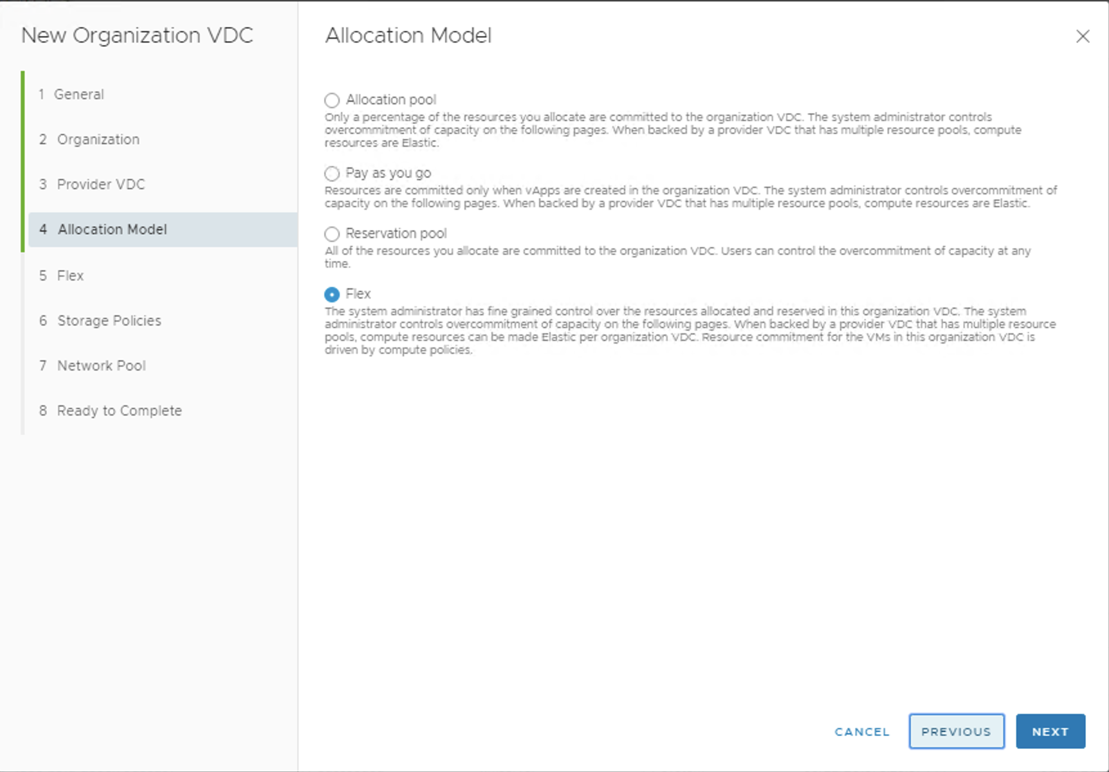Click the Flex option label
1109x772 pixels.
click(x=358, y=294)
